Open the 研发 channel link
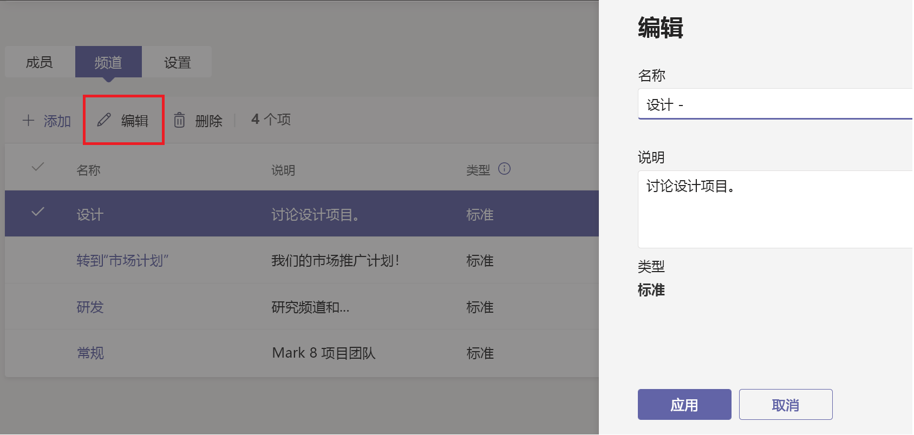Viewport: 914px width, 435px height. pyautogui.click(x=90, y=307)
